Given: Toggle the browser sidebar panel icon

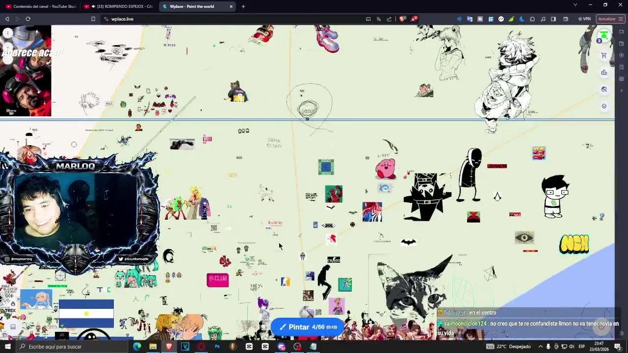Looking at the screenshot, I should (x=553, y=19).
